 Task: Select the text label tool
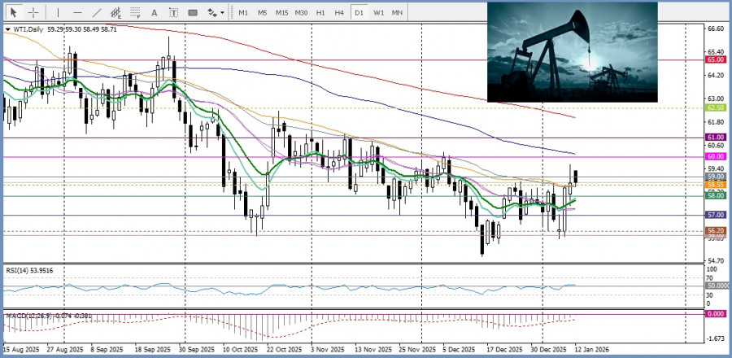173,12
